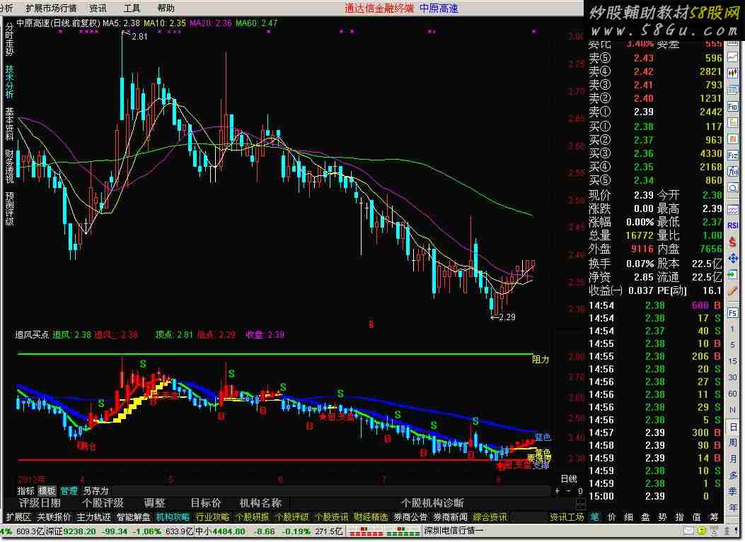Screen dimensions: 745x542
Task: Select the pencil drawing tool icon
Action: tap(732, 291)
